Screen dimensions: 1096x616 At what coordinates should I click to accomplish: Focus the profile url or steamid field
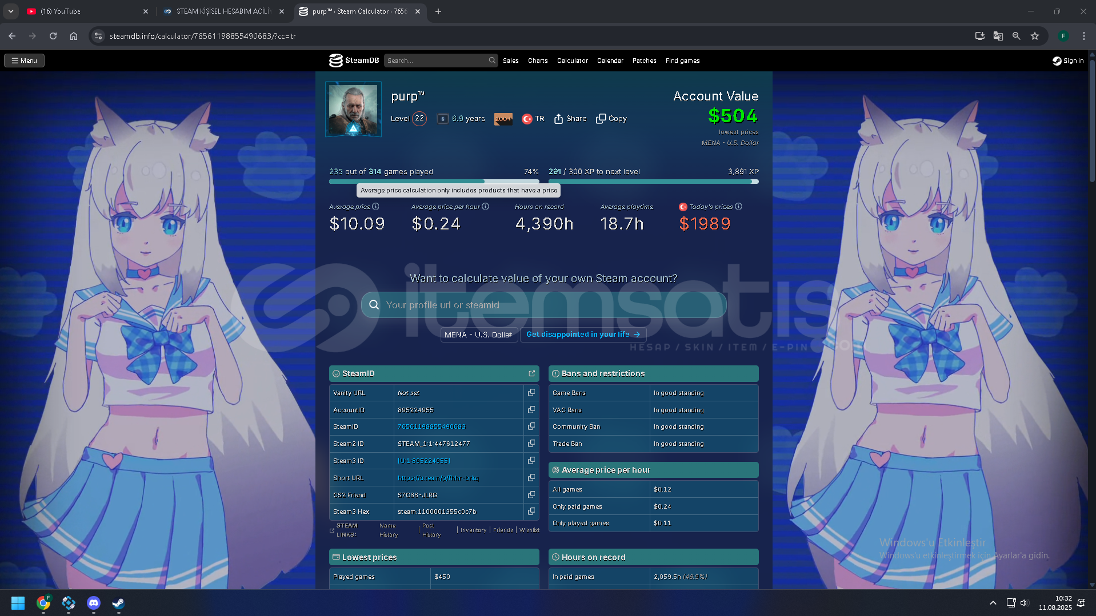point(544,305)
